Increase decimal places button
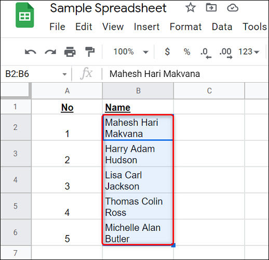Screen dimensions: 269x260 pos(226,53)
